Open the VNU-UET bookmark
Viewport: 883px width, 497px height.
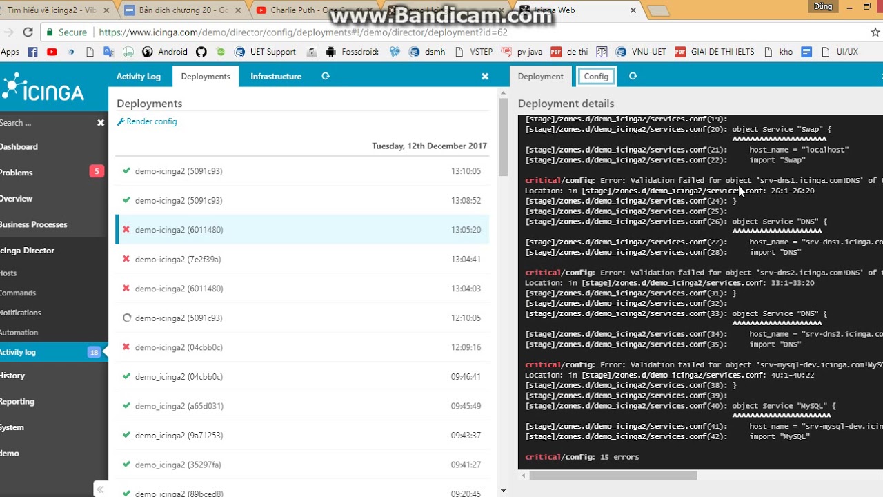641,52
